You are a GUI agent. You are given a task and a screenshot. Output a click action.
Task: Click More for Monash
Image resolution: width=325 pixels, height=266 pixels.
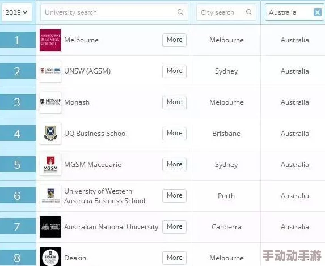175,102
